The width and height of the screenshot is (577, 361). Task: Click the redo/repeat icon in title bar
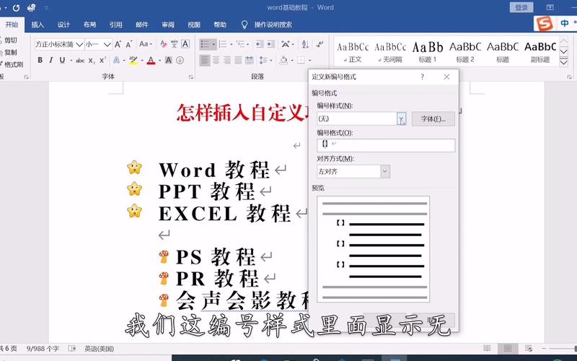16,8
